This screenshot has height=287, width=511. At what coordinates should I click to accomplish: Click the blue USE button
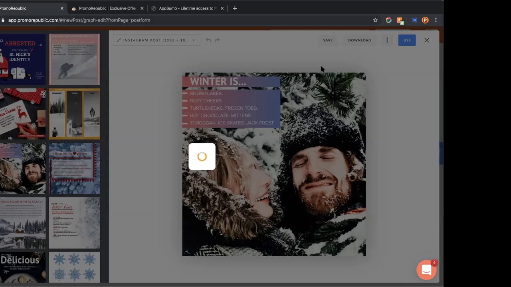pos(407,40)
